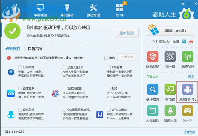Click the Sina Weibo icon
The image size is (198, 136).
tap(191, 41)
